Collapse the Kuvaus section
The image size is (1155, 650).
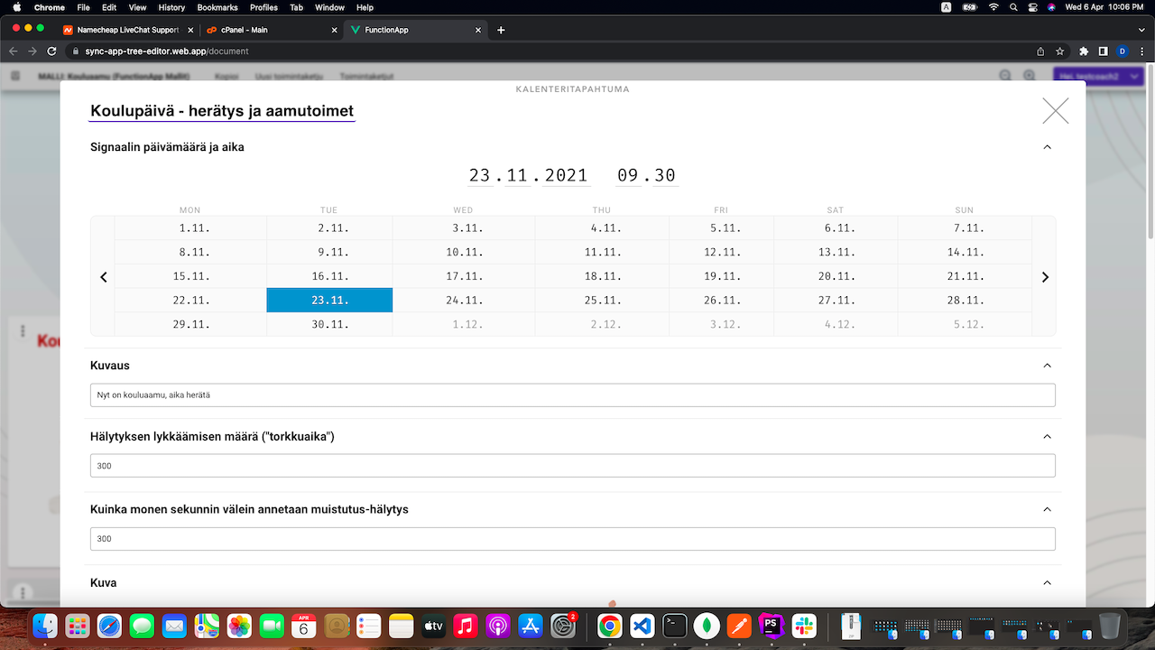[x=1047, y=366]
